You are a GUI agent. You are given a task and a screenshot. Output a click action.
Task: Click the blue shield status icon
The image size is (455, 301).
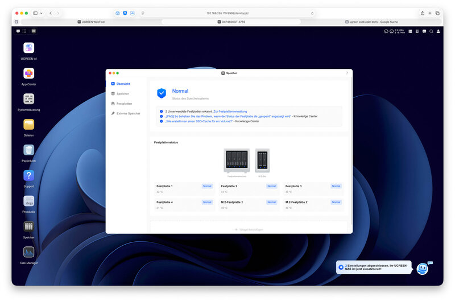pos(162,93)
